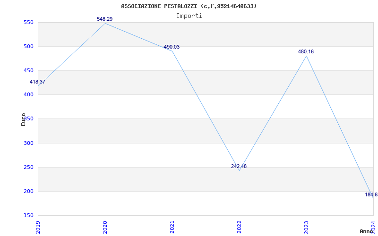Viewport: 378px width, 236px height.
Task: Click the 184.6 data label
Action: click(x=371, y=194)
